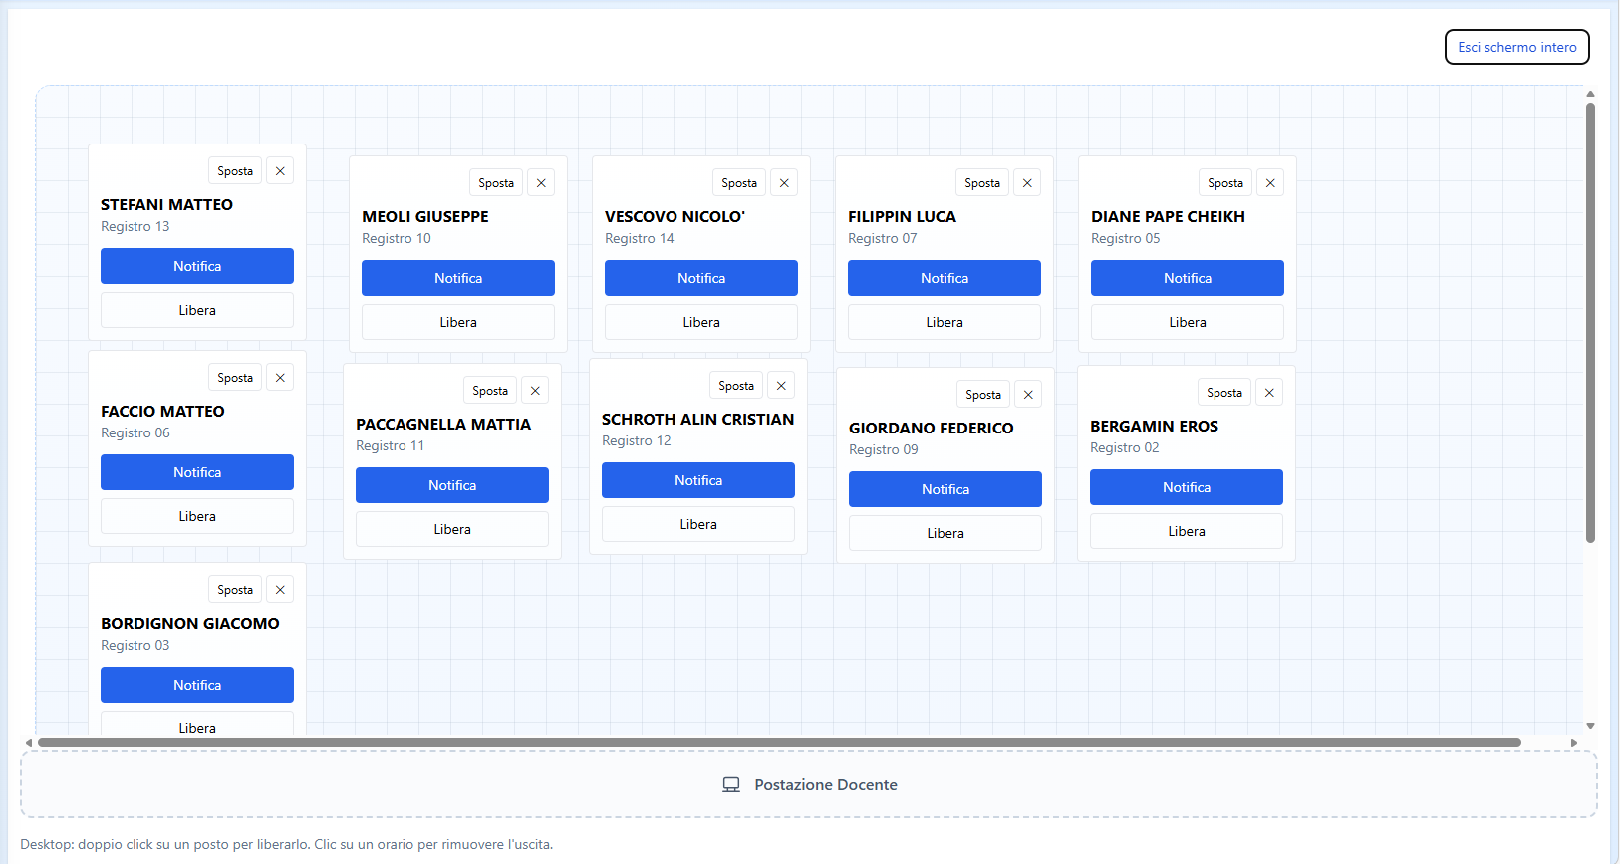Close the GIORDANO FEDERICO card
Image resolution: width=1620 pixels, height=864 pixels.
point(1028,395)
